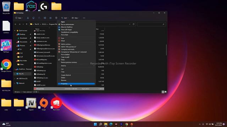Click the Name column header

click(37, 29)
